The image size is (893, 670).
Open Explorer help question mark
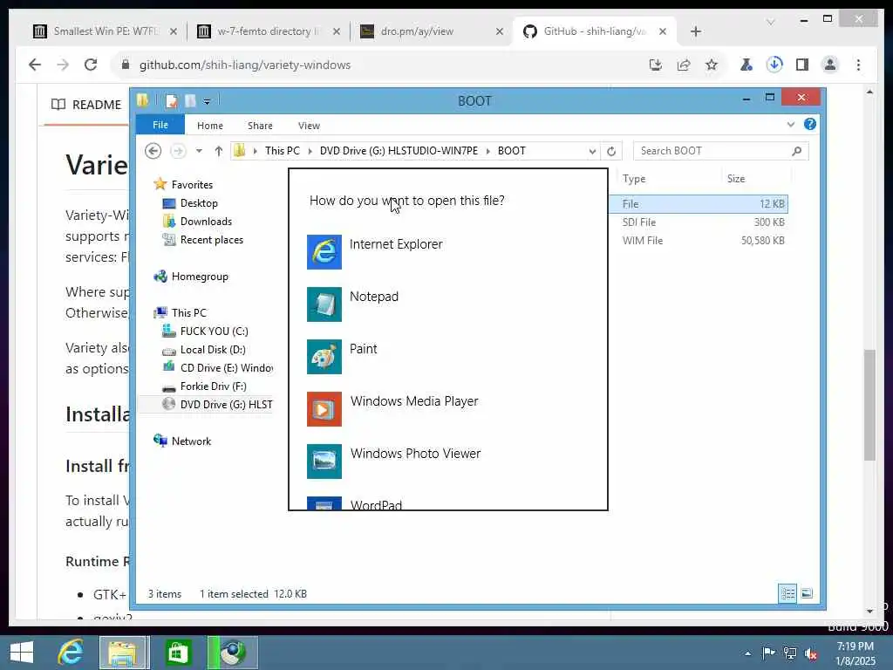click(810, 124)
